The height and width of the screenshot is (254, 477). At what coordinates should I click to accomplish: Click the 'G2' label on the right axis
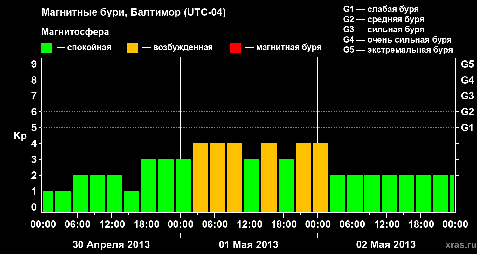click(467, 112)
